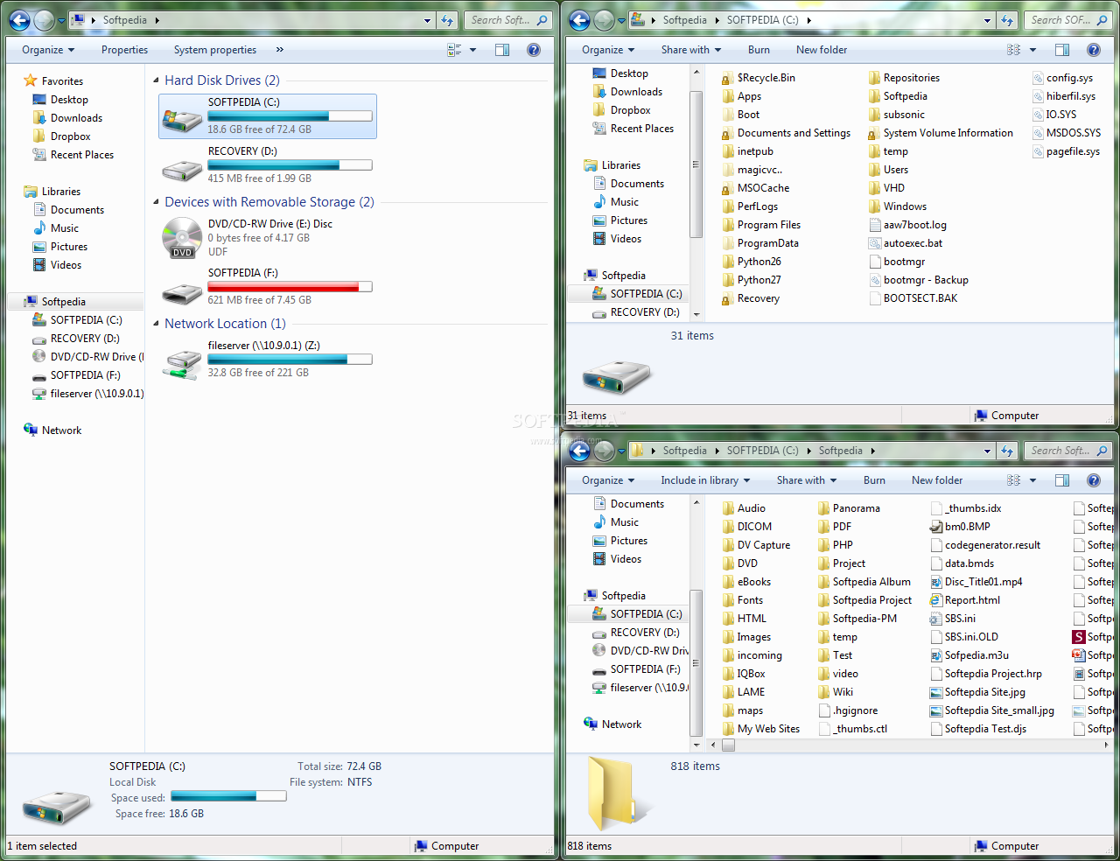Show more toolbar commands chevron in left window
Screen dimensions: 1120x861
(x=280, y=50)
